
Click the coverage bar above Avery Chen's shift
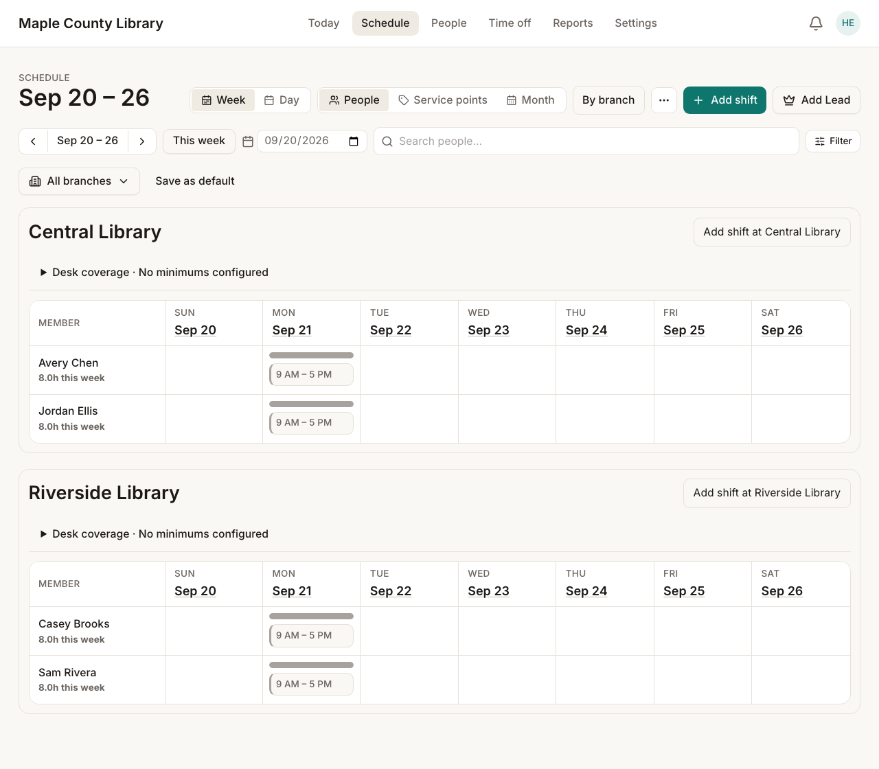pyautogui.click(x=311, y=356)
